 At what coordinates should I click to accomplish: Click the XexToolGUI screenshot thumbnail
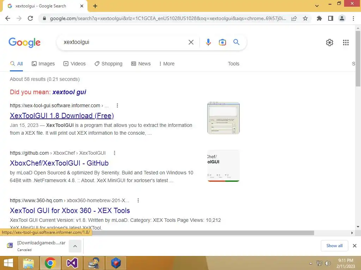coord(223,118)
